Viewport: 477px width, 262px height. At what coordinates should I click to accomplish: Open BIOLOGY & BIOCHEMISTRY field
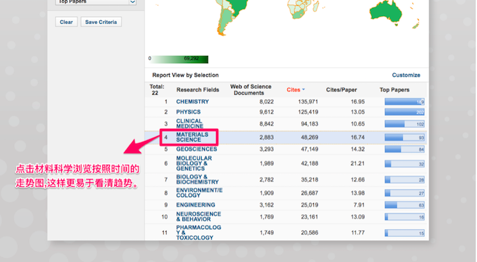pyautogui.click(x=197, y=180)
